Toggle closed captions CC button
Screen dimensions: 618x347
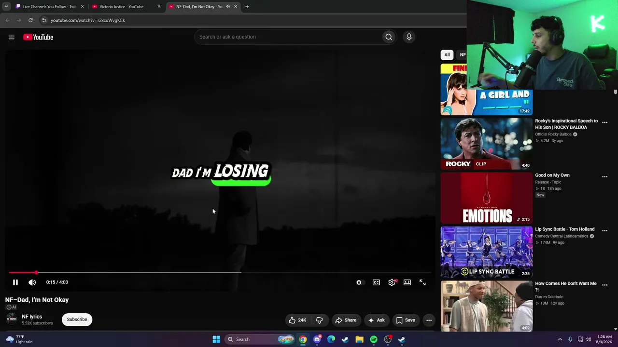(376, 282)
